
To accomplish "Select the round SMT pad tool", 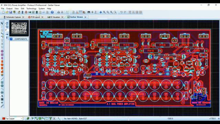I will [x=2, y=65].
